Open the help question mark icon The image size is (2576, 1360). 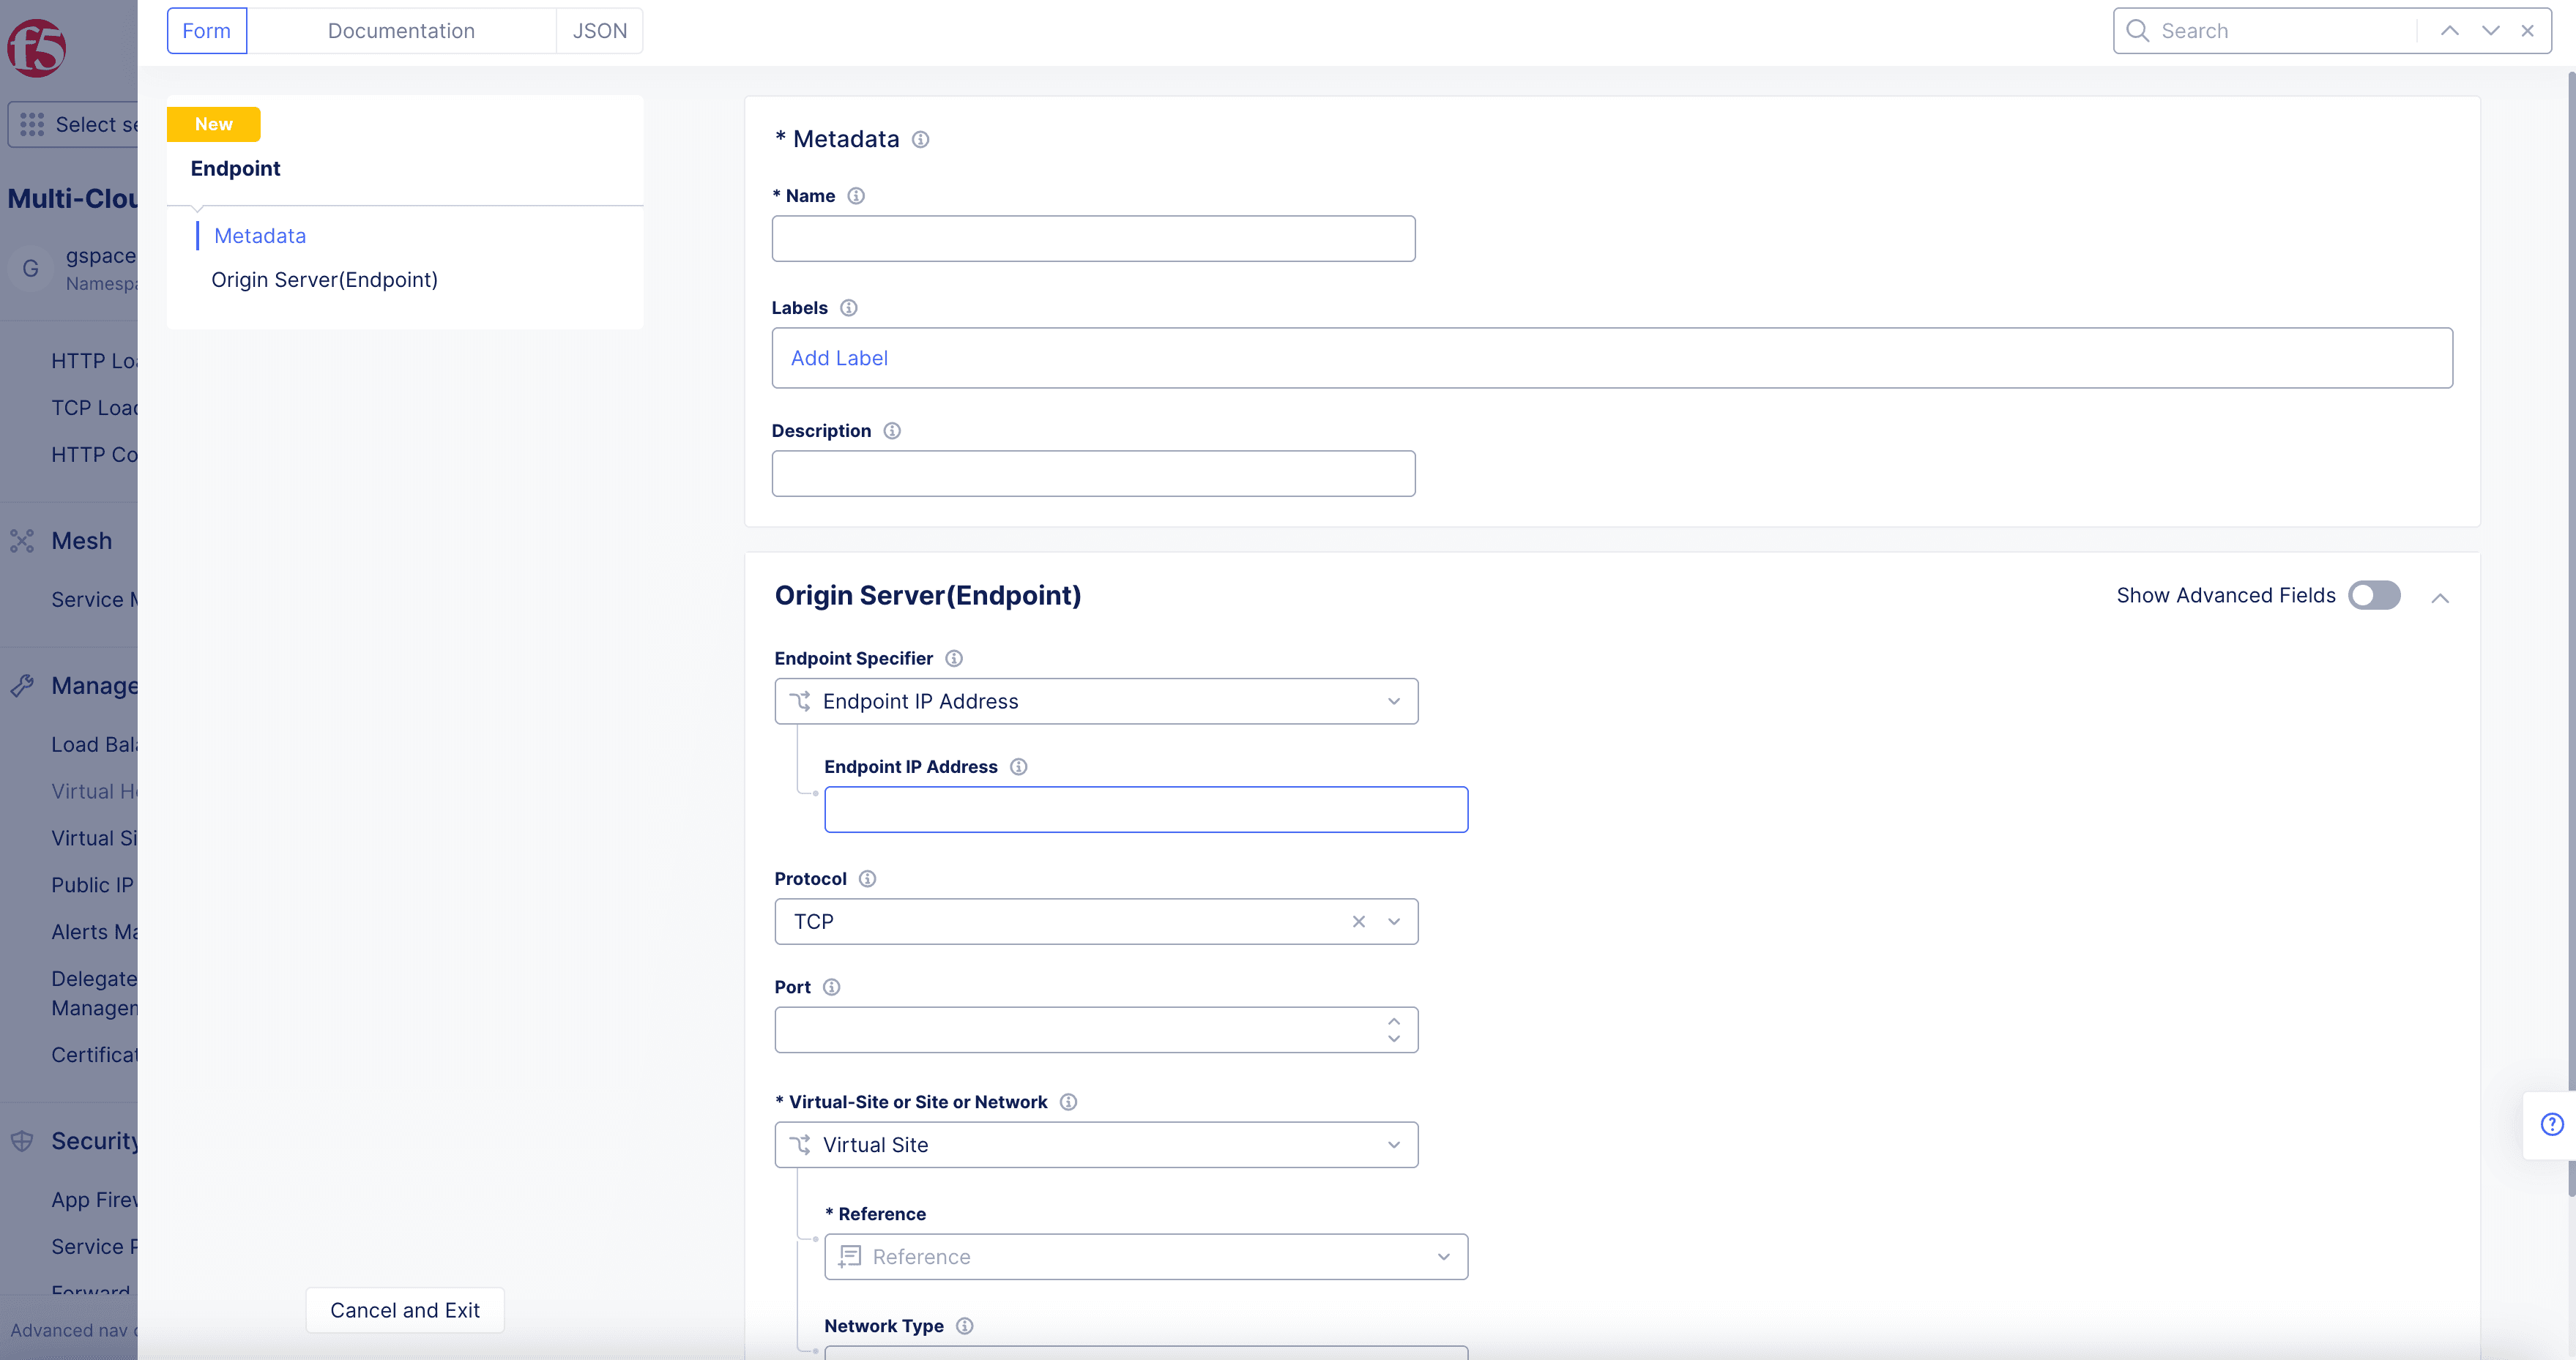pos(2552,1124)
